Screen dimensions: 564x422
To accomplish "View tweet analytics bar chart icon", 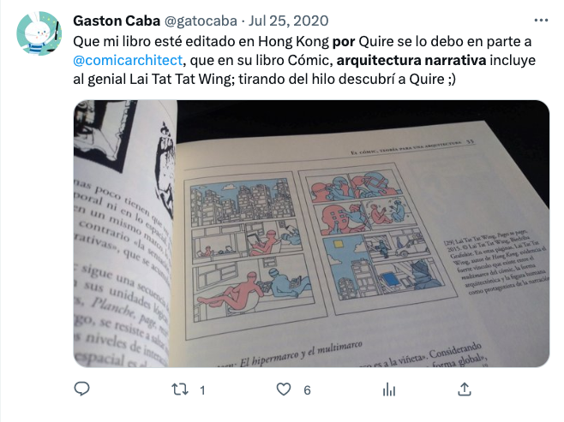I will pyautogui.click(x=389, y=389).
